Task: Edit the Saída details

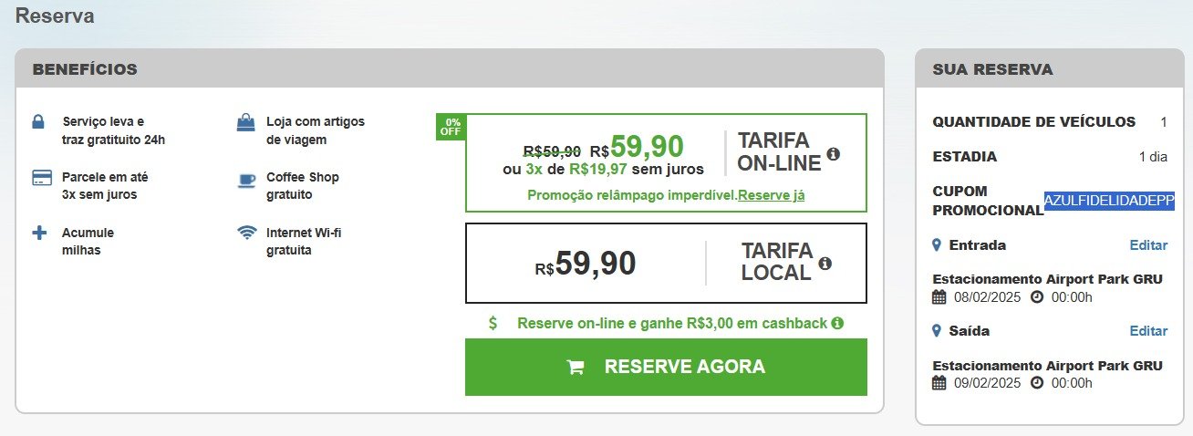Action: coord(1148,331)
